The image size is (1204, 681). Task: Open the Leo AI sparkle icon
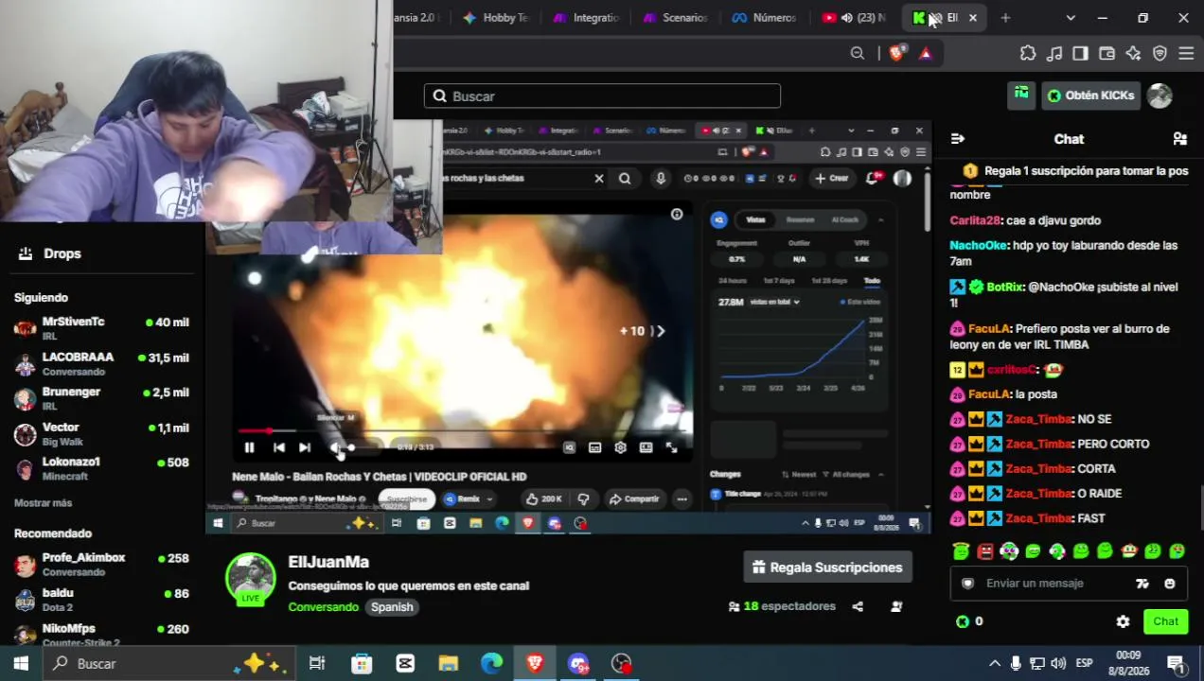[x=1133, y=54]
